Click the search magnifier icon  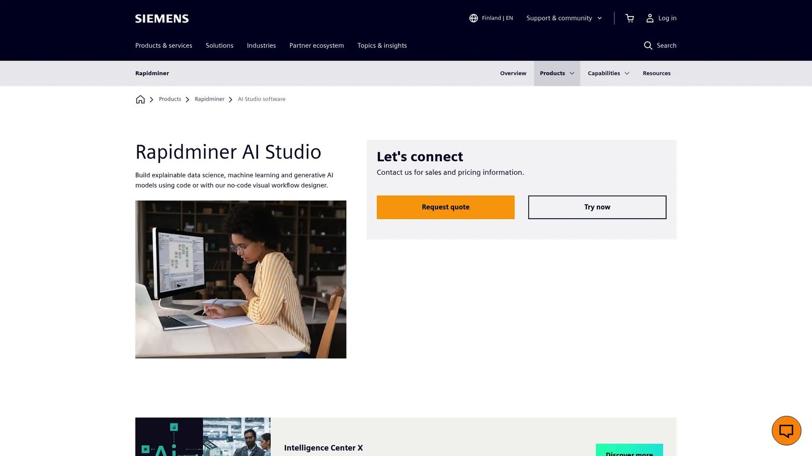(648, 46)
